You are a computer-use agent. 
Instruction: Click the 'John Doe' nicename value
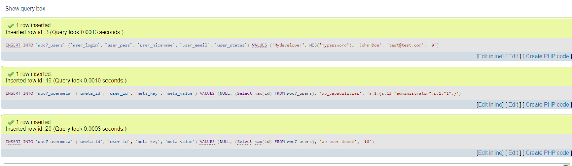369,45
